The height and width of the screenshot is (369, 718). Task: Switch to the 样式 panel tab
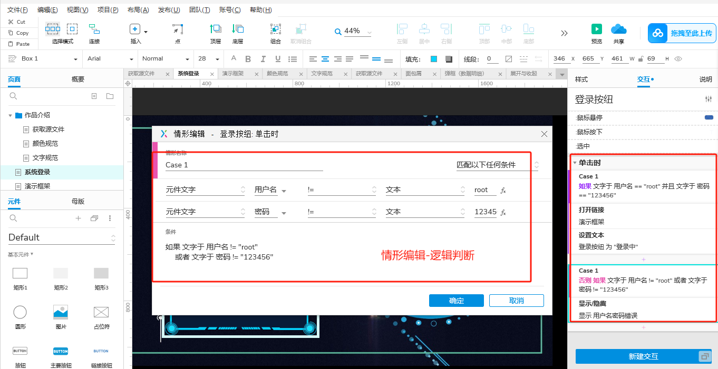581,79
